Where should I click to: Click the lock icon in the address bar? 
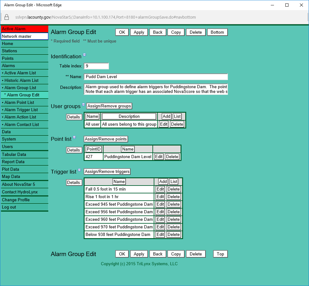click(x=7, y=17)
